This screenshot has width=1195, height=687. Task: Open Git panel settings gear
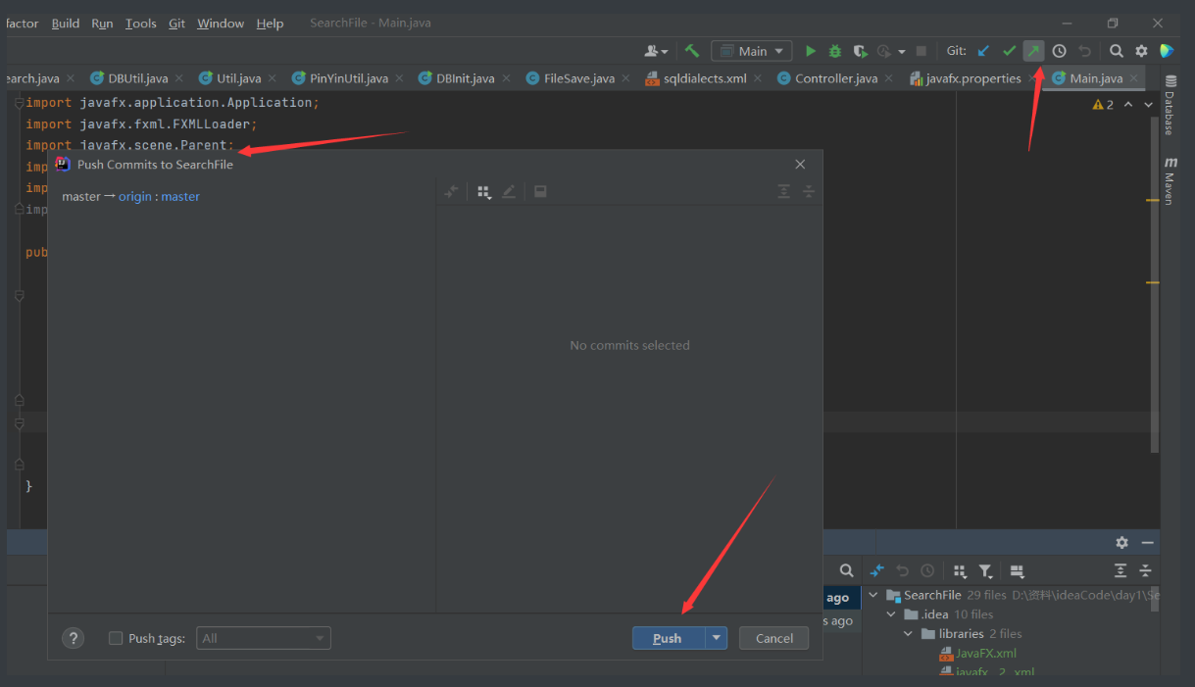click(1121, 543)
